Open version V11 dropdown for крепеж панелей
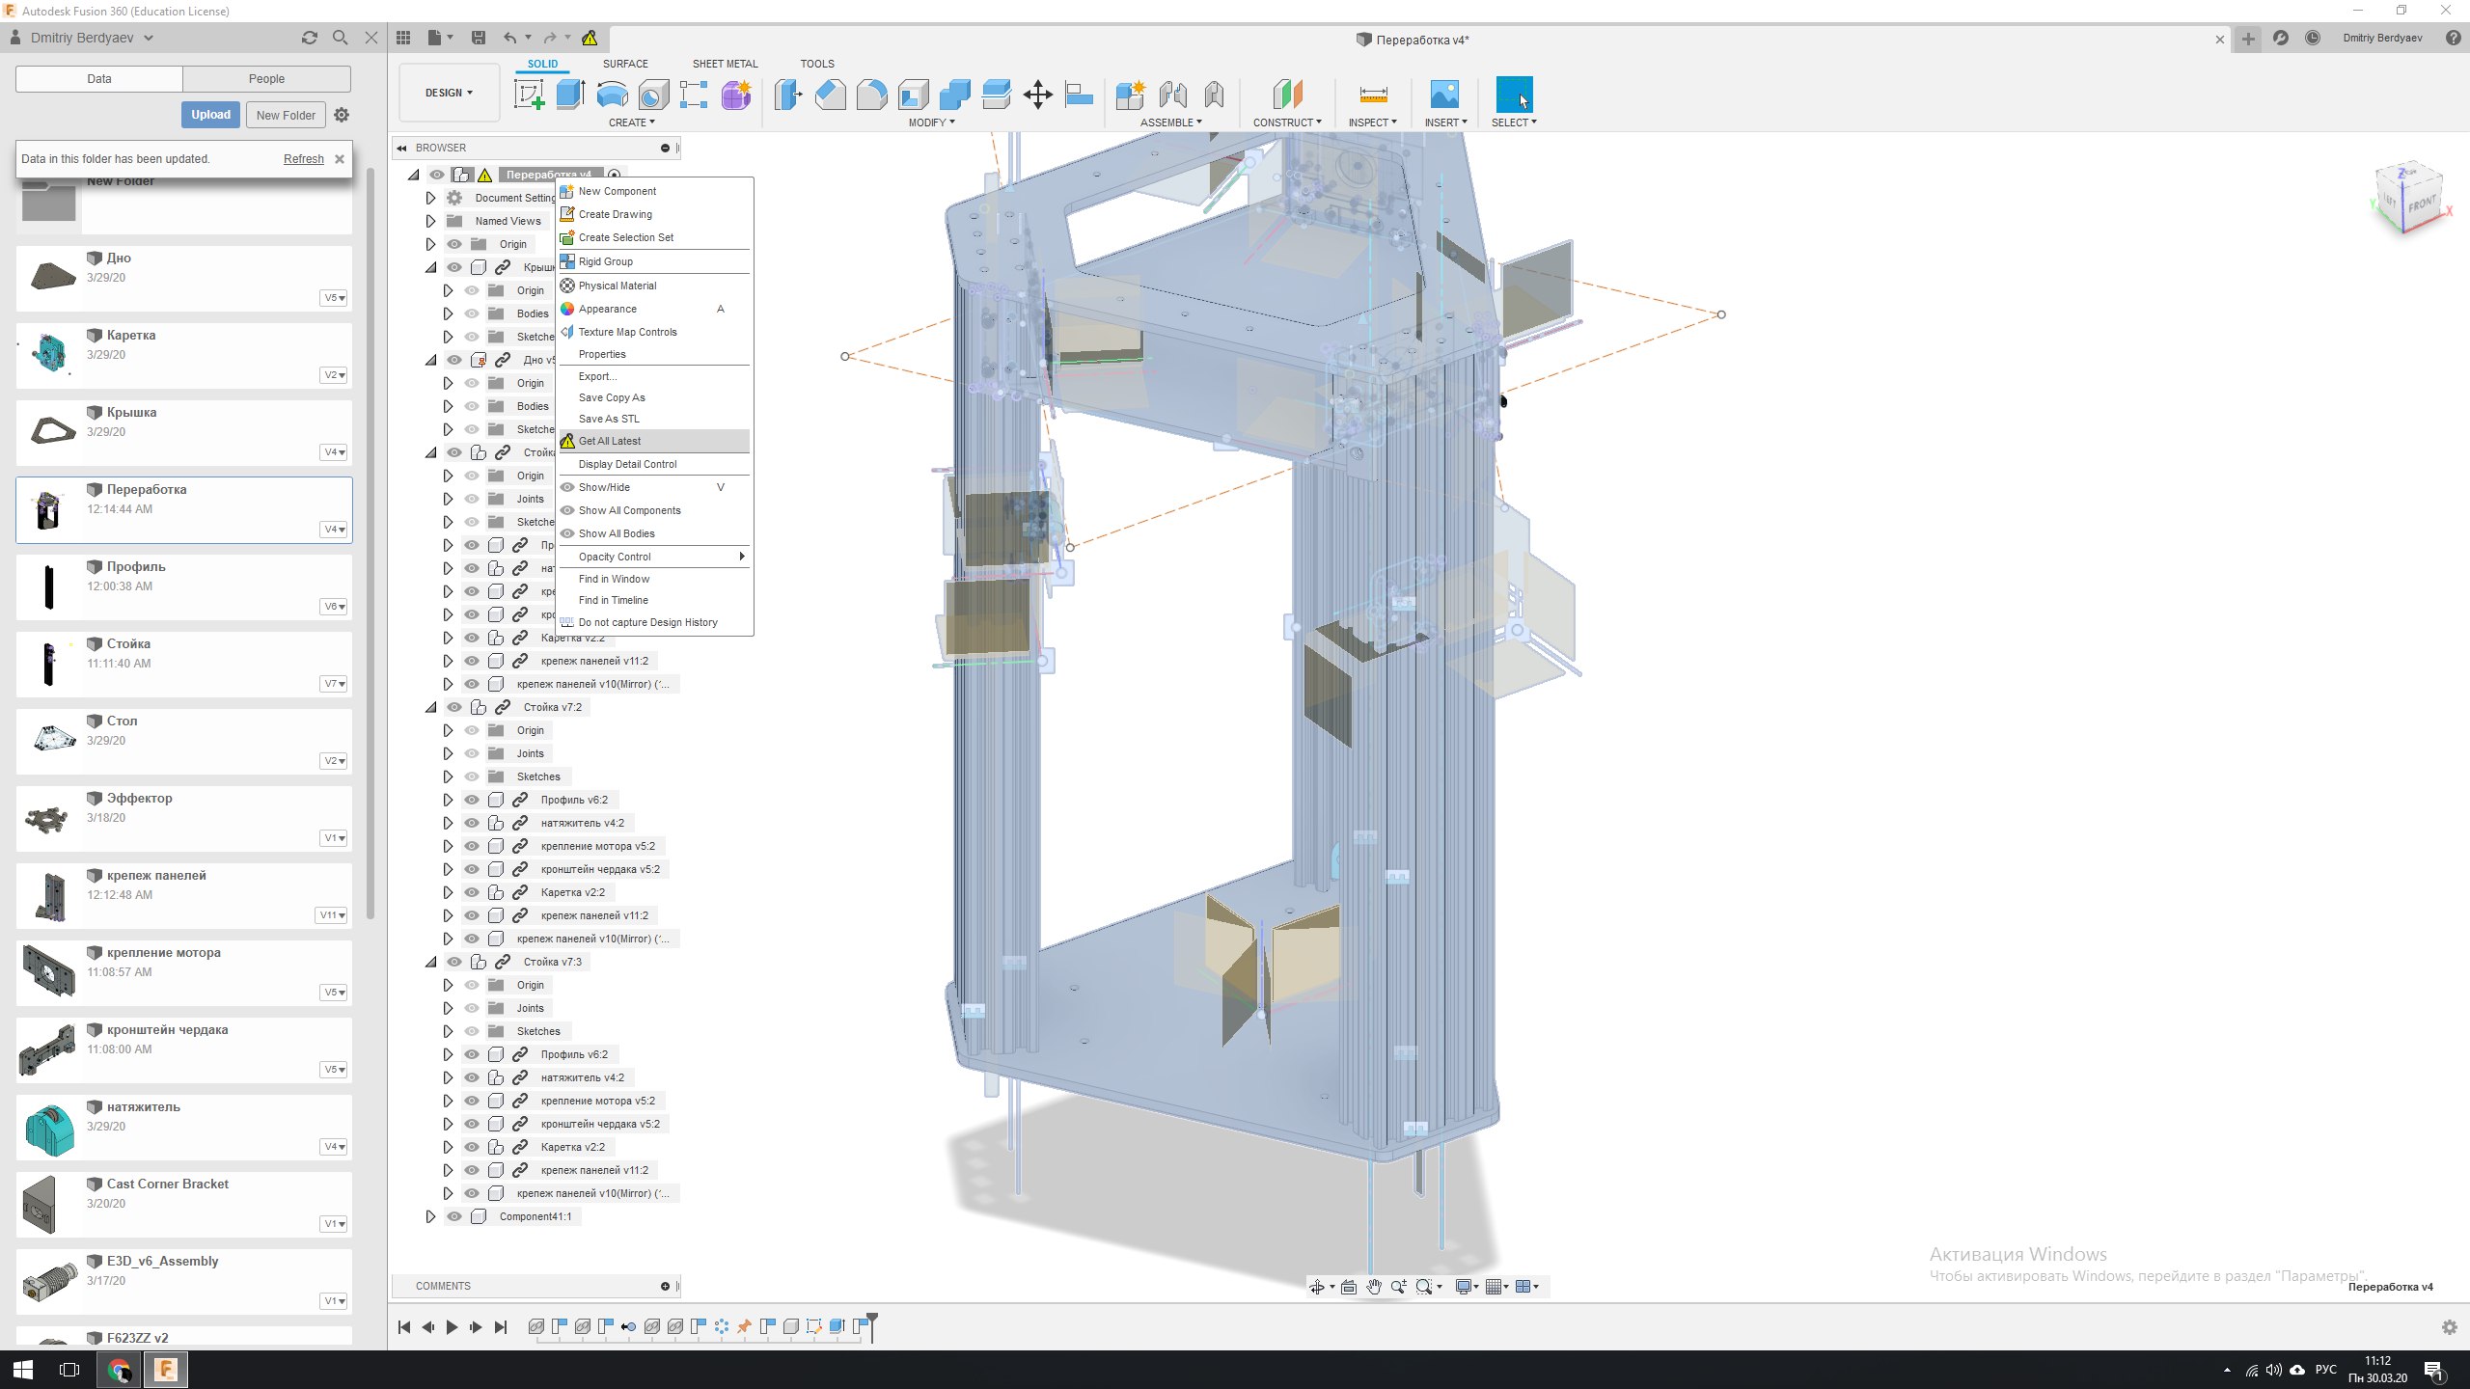 coord(332,915)
